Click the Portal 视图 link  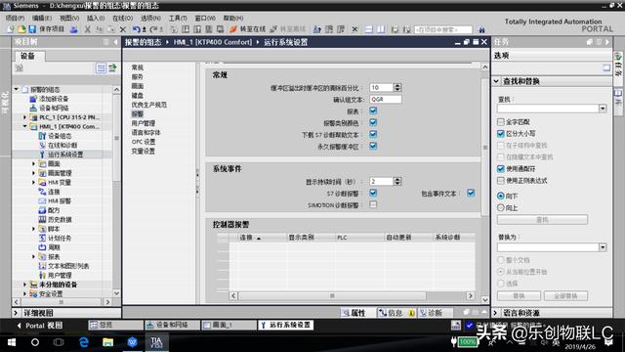point(40,326)
